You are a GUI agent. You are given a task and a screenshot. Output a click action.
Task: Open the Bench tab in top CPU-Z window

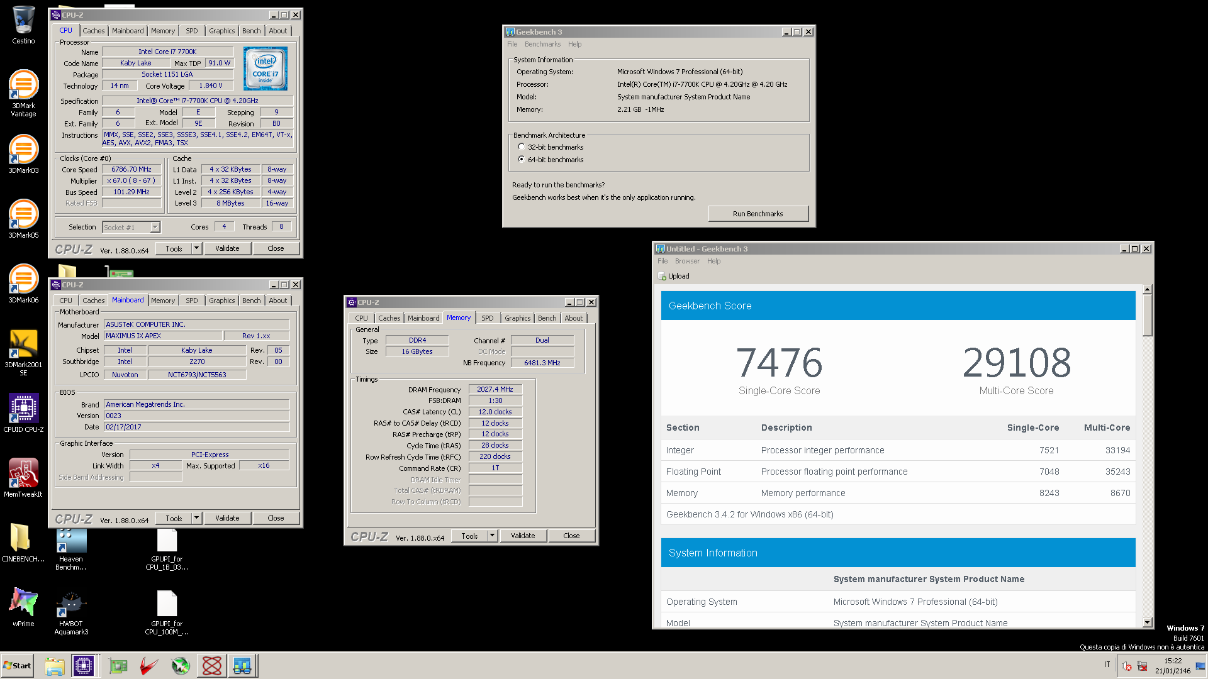coord(251,31)
